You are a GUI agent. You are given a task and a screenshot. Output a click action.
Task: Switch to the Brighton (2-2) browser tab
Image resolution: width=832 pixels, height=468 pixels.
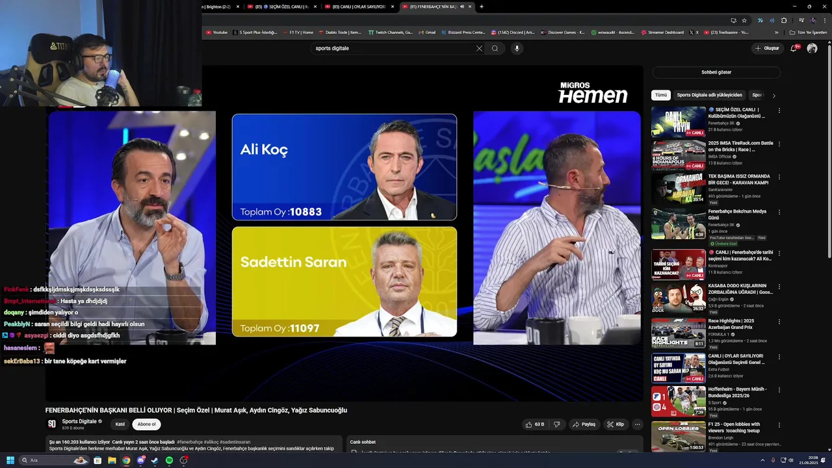click(x=221, y=6)
